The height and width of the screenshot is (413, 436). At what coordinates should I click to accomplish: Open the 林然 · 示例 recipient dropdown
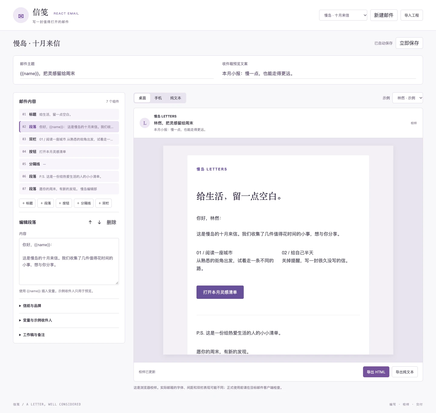click(x=408, y=98)
